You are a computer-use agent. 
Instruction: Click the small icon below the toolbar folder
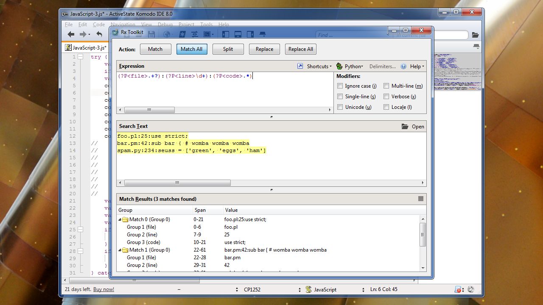pyautogui.click(x=476, y=47)
